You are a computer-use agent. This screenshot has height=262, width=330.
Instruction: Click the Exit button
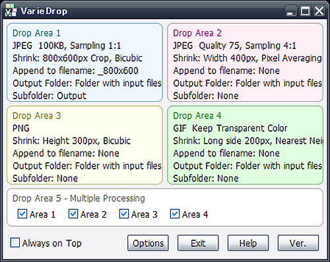pos(198,243)
